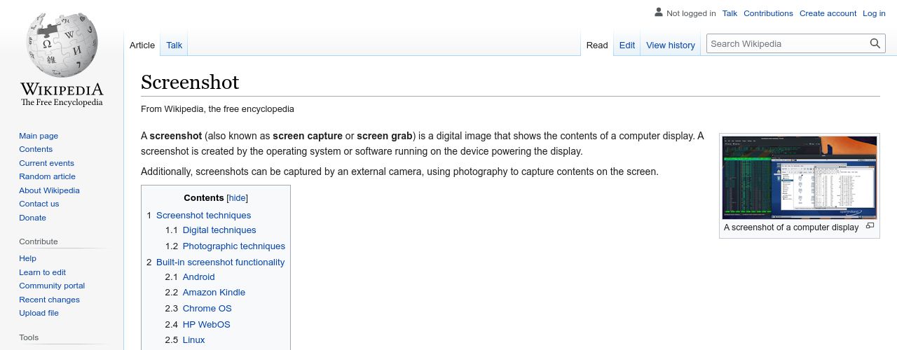Open the Donate link in sidebar
The image size is (897, 350).
[32, 218]
